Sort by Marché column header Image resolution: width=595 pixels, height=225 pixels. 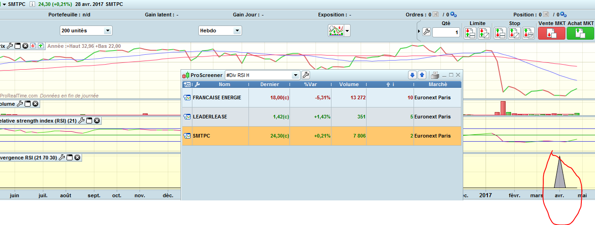click(x=438, y=84)
